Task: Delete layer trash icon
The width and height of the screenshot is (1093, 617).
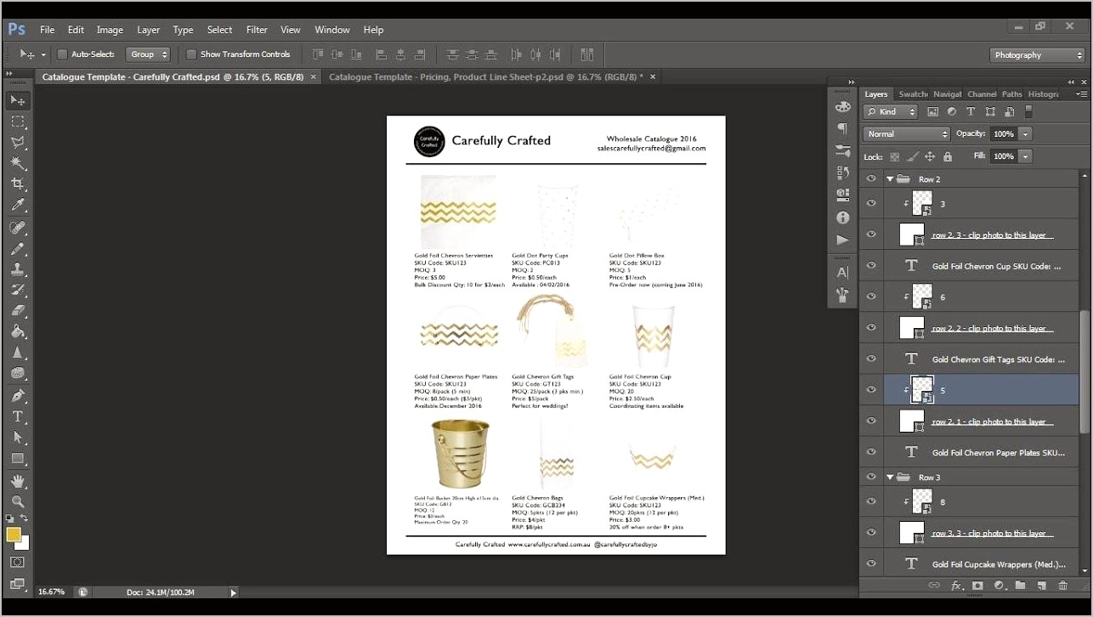Action: click(1062, 586)
